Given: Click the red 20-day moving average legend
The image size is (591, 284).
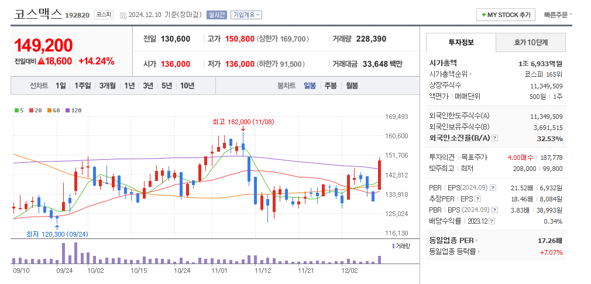Looking at the screenshot, I should pos(35,111).
